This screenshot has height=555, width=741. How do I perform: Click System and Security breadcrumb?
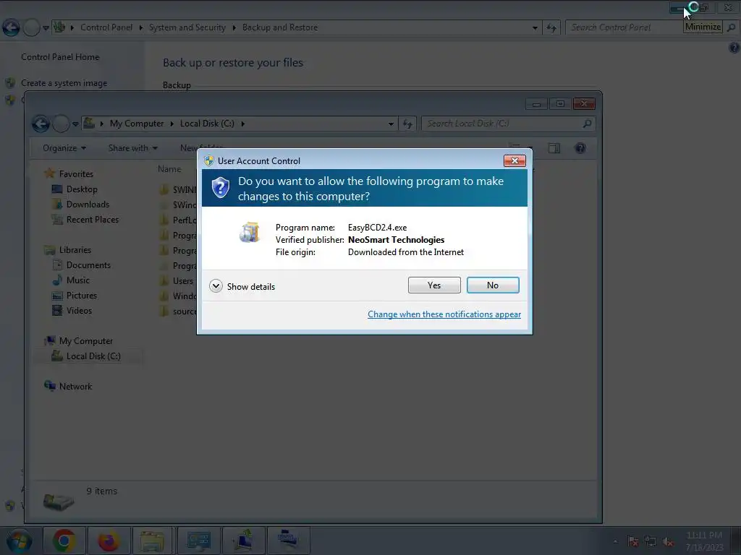187,27
